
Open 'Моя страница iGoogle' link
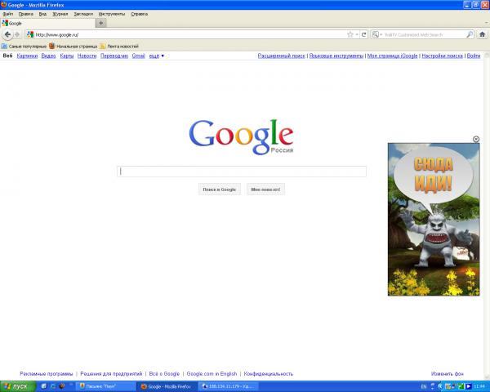[x=392, y=56]
